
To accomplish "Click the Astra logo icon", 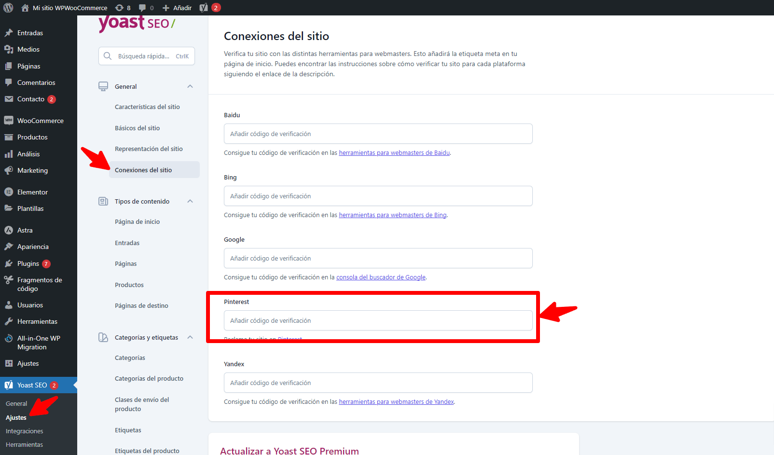I will pos(9,230).
